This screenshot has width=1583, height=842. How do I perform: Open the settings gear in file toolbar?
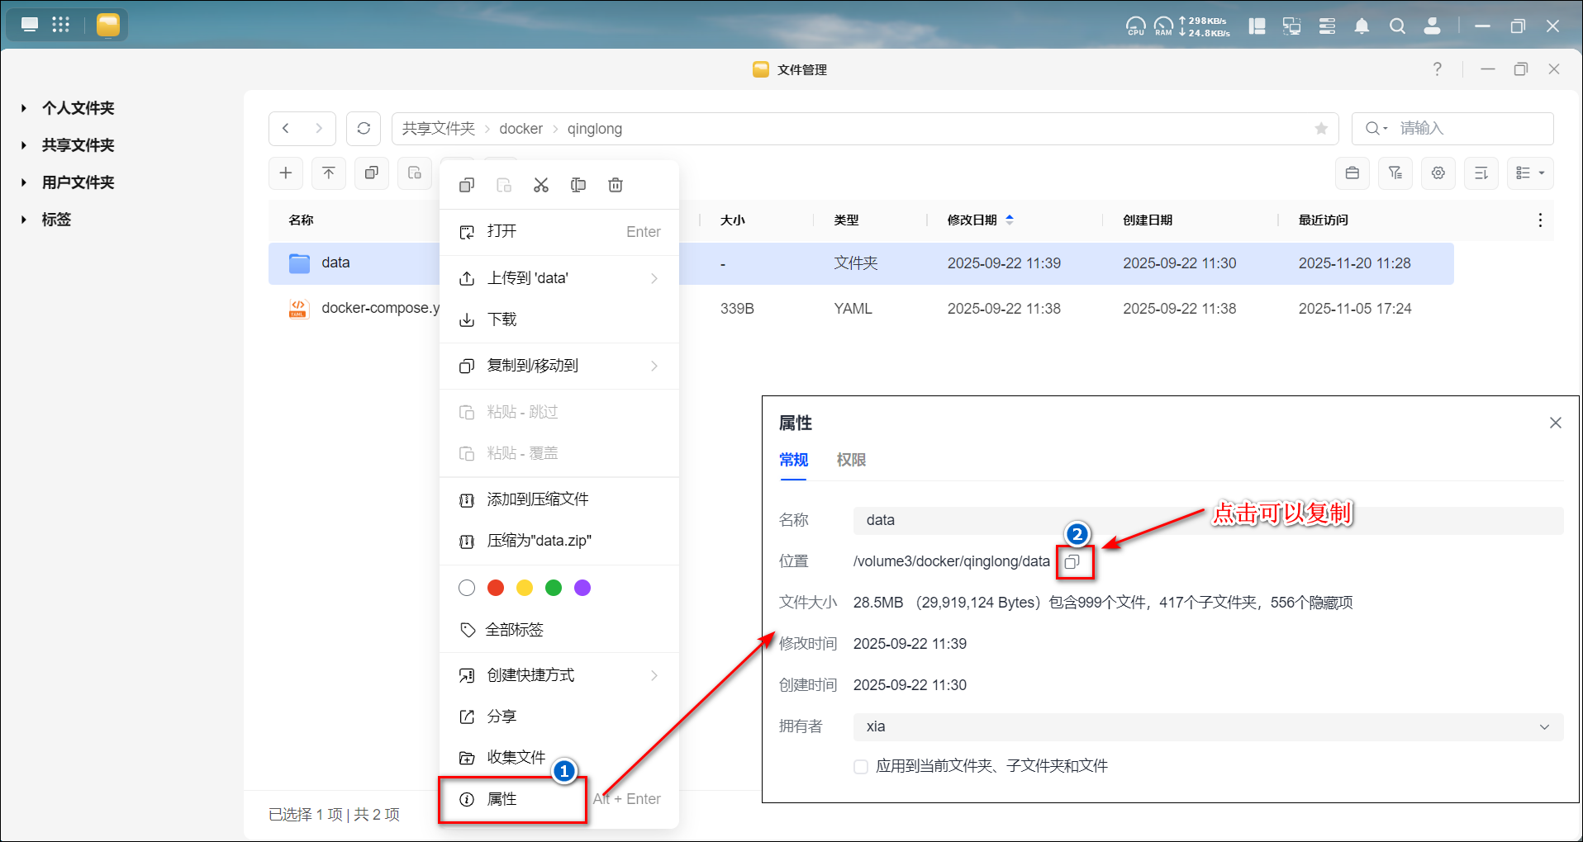(1438, 173)
